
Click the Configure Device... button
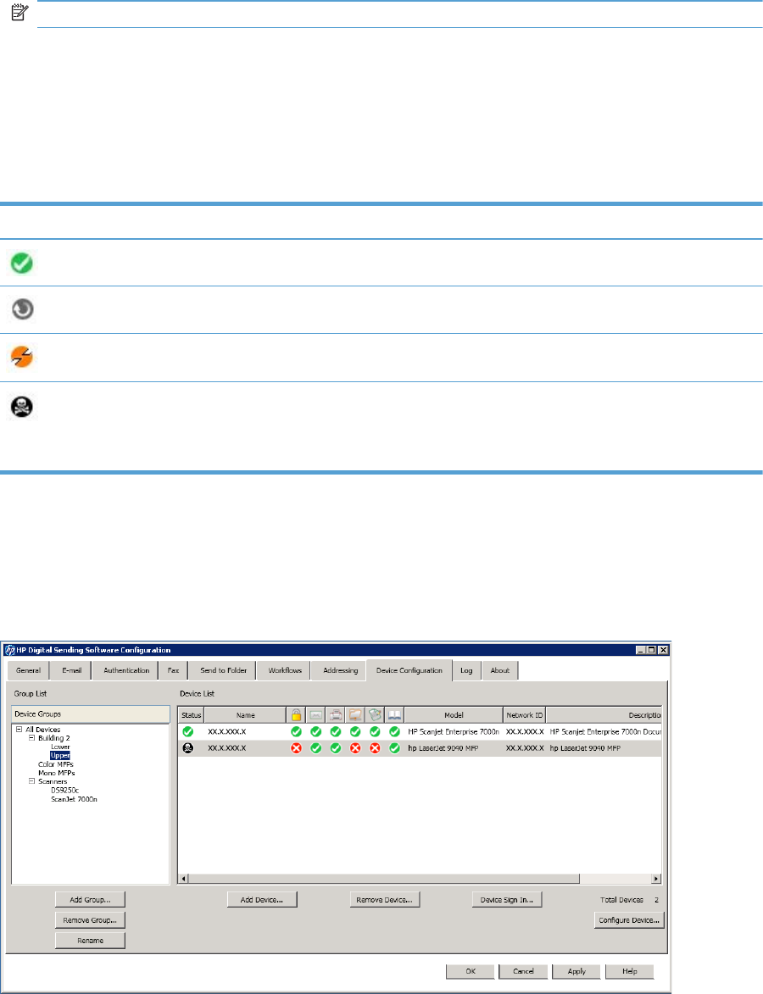[x=629, y=919]
